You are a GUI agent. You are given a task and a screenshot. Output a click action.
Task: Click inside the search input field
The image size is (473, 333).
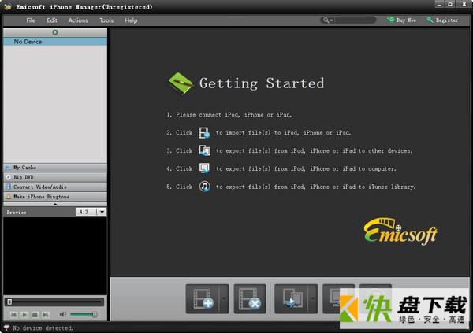tap(355, 20)
